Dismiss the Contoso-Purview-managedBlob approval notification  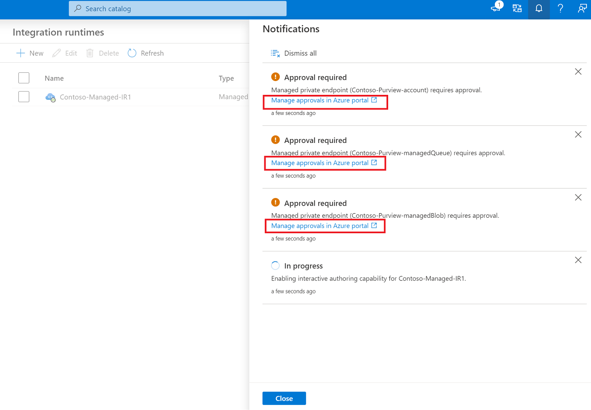pyautogui.click(x=578, y=197)
